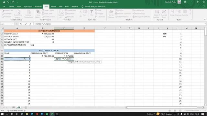This screenshot has height=116, width=207.
Task: Select cell K3 containing DB
Action: click(168, 36)
